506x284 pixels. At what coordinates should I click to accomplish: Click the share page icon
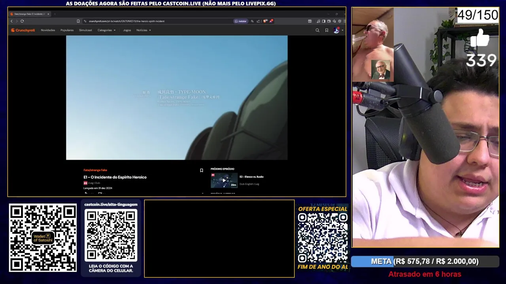tap(258, 21)
